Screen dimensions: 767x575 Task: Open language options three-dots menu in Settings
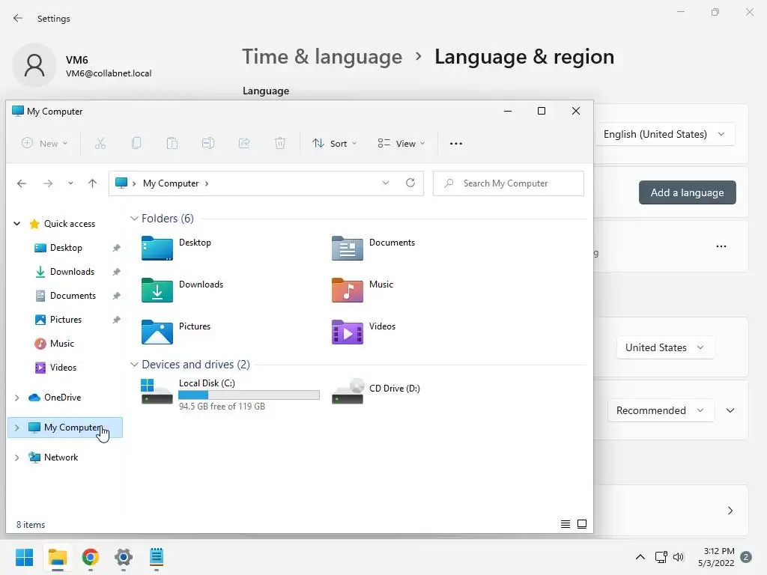coord(721,246)
